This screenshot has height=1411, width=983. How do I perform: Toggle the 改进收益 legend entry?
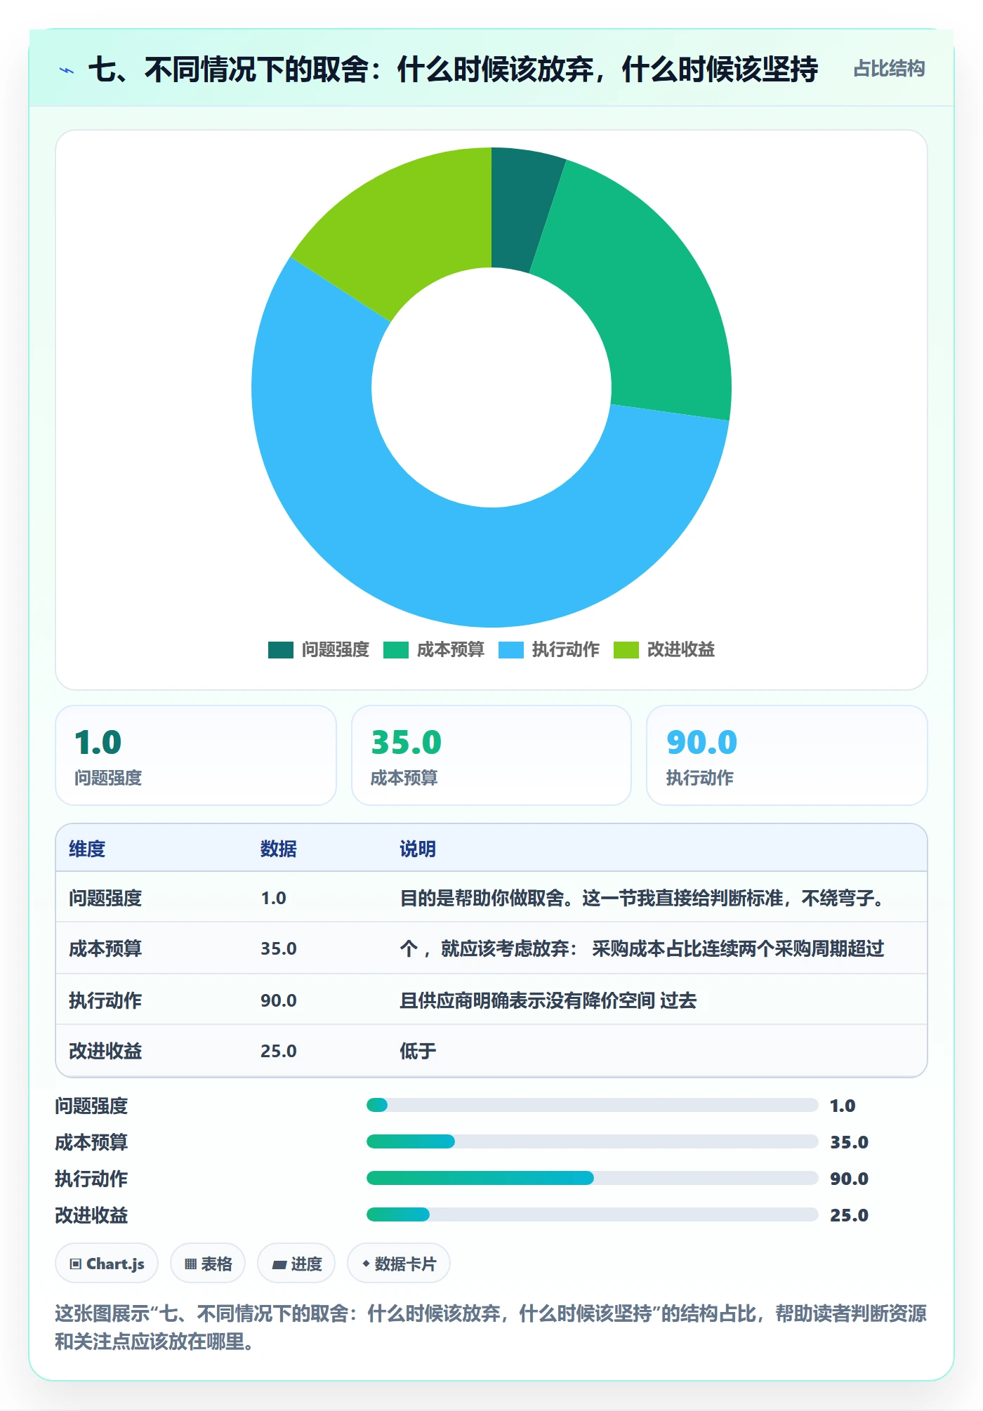(664, 650)
